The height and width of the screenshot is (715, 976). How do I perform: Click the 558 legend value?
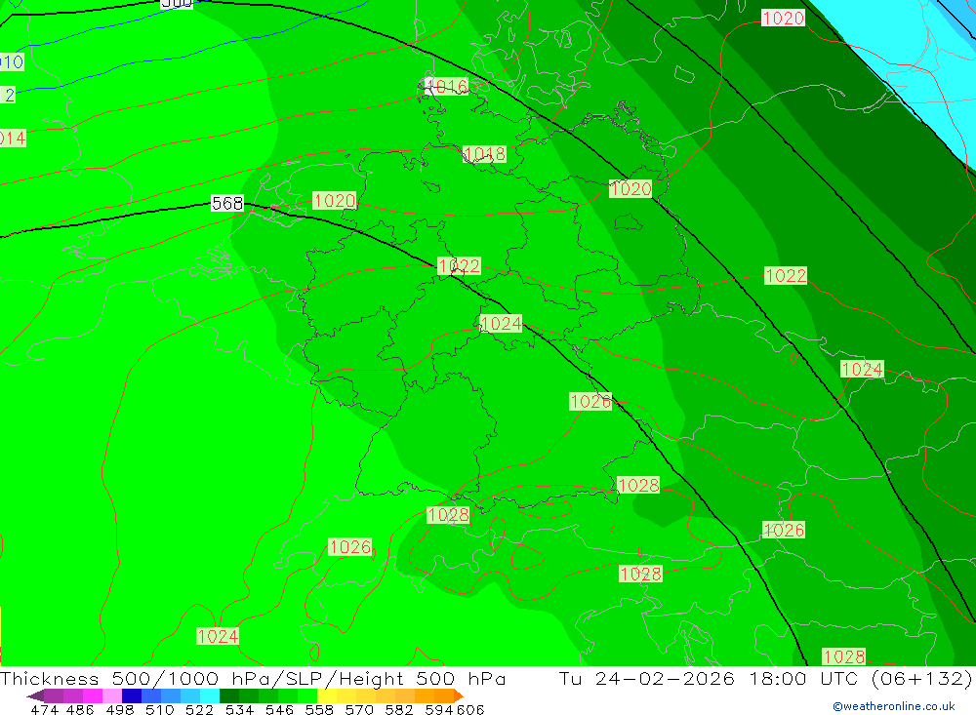click(x=319, y=709)
